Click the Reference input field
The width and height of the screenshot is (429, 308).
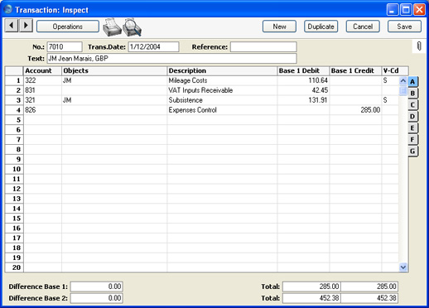click(263, 47)
